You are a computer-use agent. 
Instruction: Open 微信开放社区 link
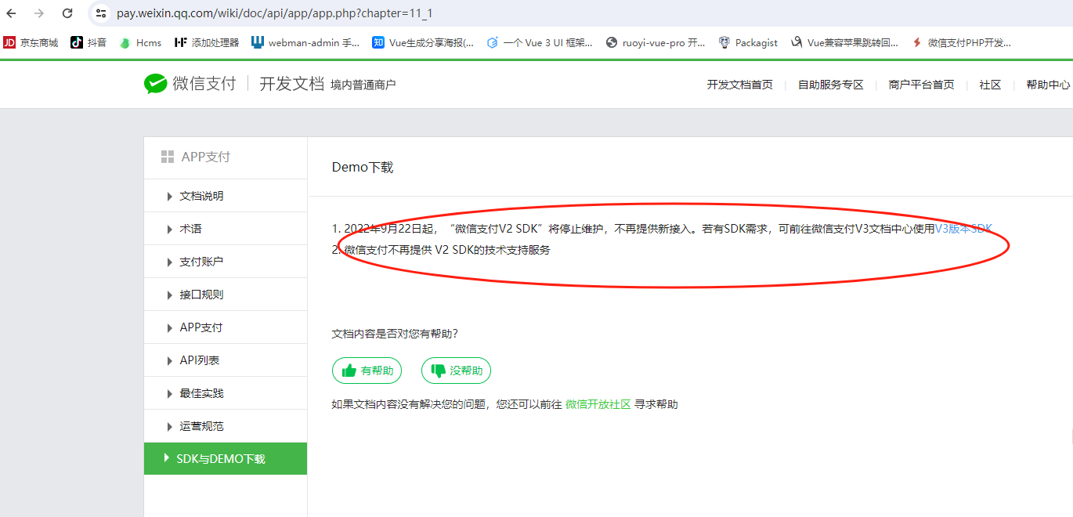coord(598,404)
